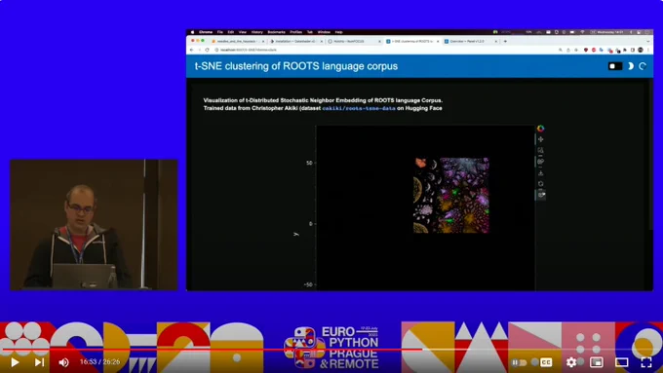The image size is (663, 373).
Task: Open the Chrome three-dot menu
Action: pos(648,50)
